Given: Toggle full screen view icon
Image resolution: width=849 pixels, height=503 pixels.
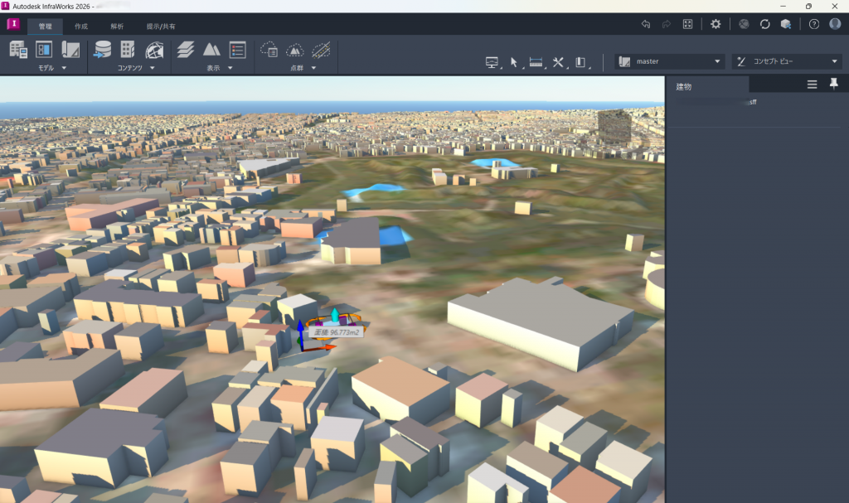Looking at the screenshot, I should point(687,24).
